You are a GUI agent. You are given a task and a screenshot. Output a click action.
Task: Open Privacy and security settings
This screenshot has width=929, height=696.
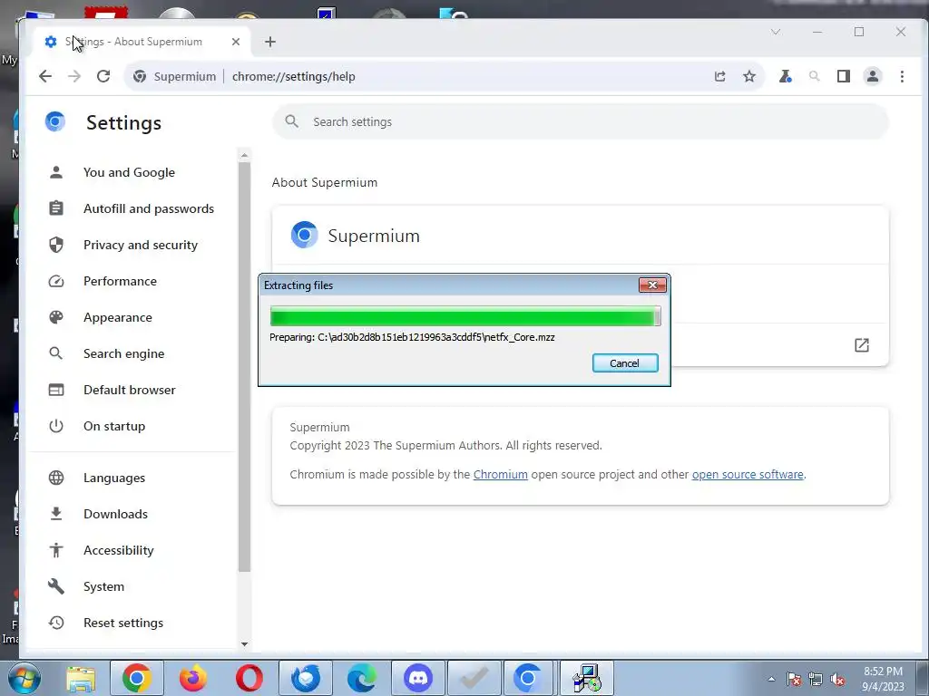pos(141,245)
